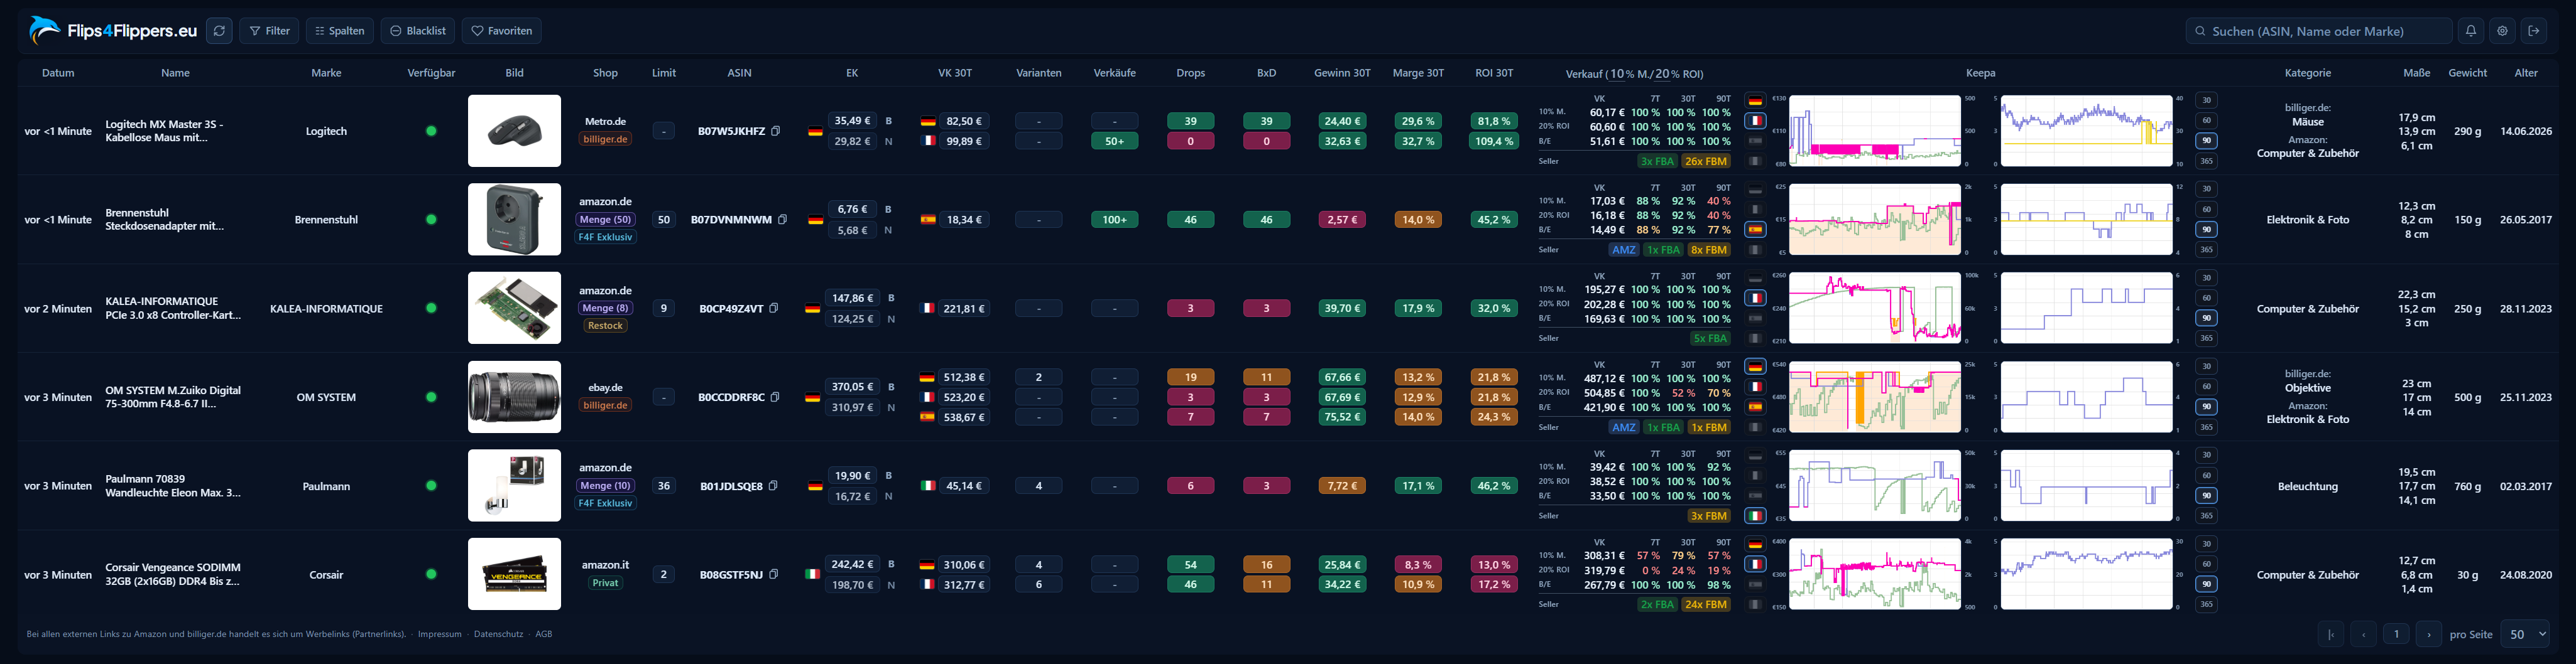Select German flag for Corsair Keepa chart
The height and width of the screenshot is (664, 2576).
1755,544
